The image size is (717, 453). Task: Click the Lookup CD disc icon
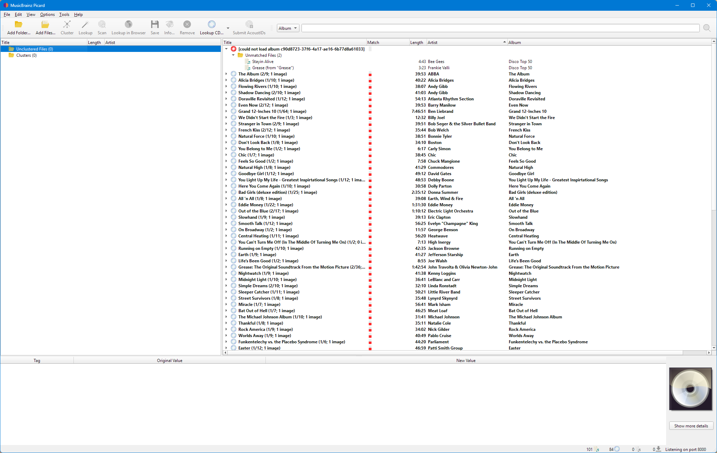click(211, 25)
